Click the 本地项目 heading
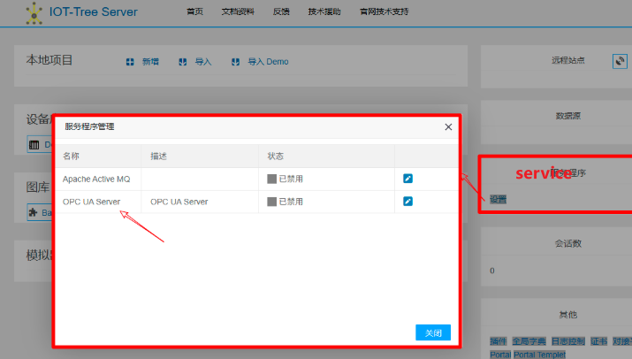This screenshot has height=359, width=632. click(x=49, y=60)
